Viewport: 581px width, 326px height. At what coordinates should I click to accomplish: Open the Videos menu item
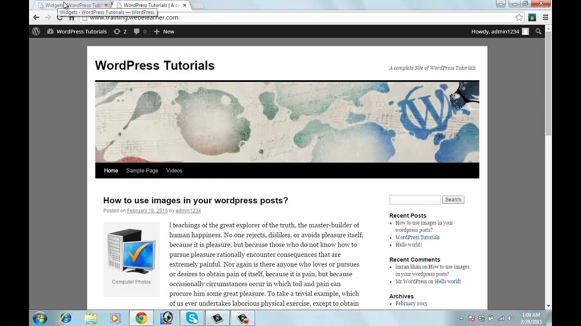point(174,170)
